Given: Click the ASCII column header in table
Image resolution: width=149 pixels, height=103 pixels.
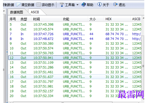Looking at the screenshot, I should pos(136,19).
